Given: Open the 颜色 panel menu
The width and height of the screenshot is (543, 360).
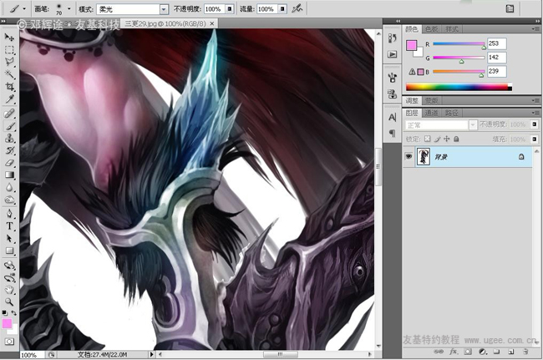Looking at the screenshot, I should click(535, 29).
